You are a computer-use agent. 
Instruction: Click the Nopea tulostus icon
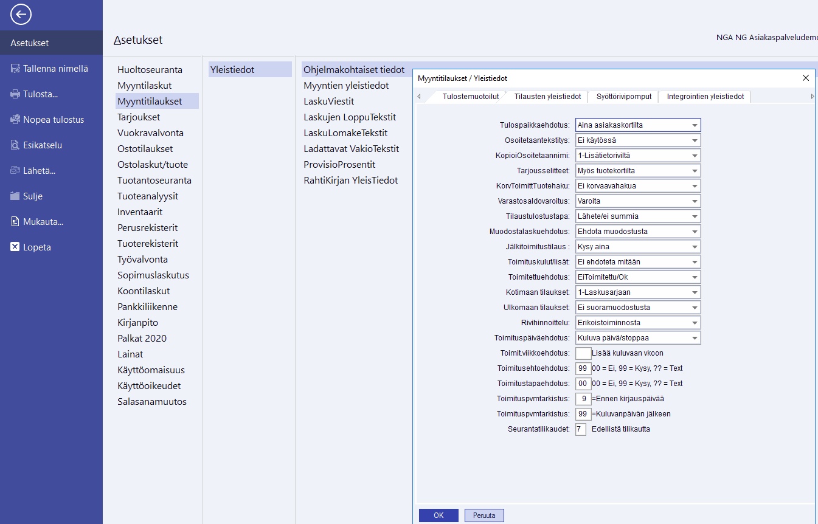pyautogui.click(x=15, y=120)
